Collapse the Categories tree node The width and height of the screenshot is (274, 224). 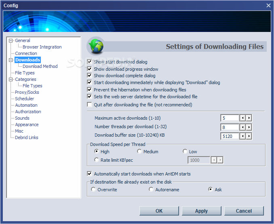pos(11,79)
